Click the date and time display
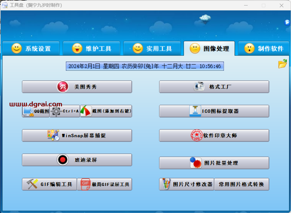 145,66
